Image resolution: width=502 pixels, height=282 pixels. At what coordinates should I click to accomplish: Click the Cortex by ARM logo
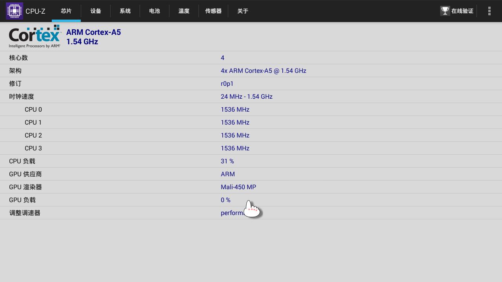point(35,36)
